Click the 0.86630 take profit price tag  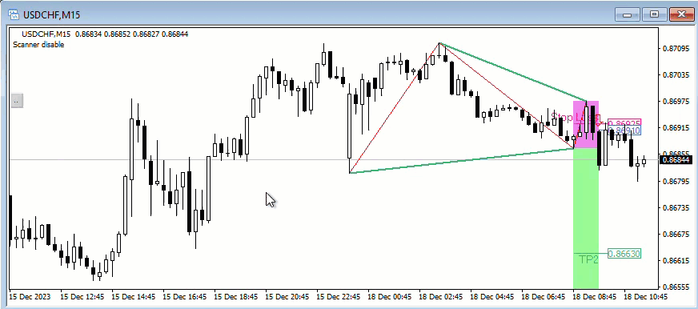pyautogui.click(x=624, y=255)
